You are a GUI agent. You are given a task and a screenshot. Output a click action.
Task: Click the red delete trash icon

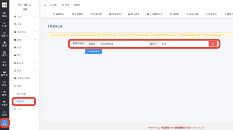click(x=213, y=44)
